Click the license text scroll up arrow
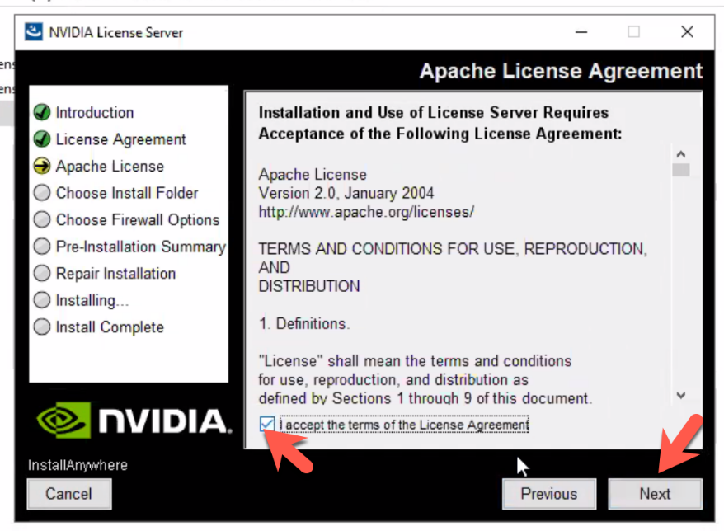This screenshot has height=531, width=724. 680,154
